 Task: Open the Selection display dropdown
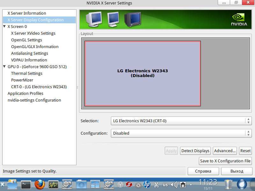click(x=181, y=121)
